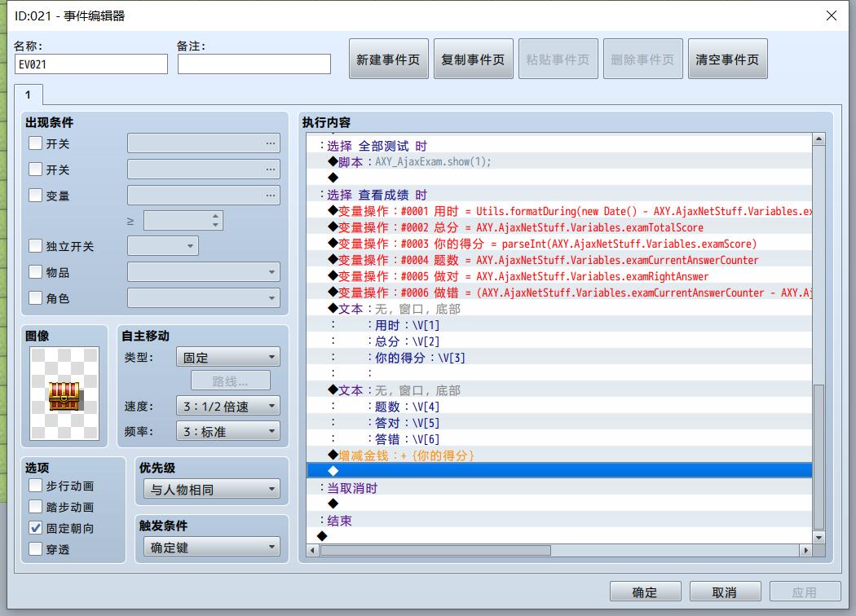Open the 独立开关 dropdown
This screenshot has height=616, width=856.
tap(163, 245)
